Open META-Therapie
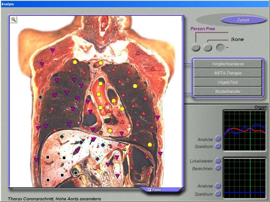The image size is (270, 202). (x=228, y=73)
